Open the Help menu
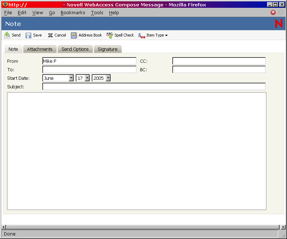 [114, 13]
